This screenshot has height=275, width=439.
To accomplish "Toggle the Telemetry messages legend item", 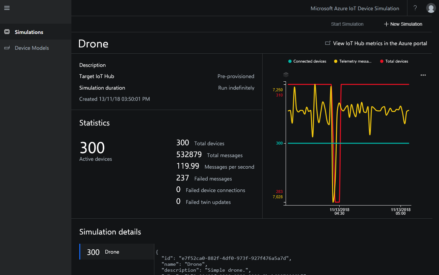I will click(x=352, y=61).
